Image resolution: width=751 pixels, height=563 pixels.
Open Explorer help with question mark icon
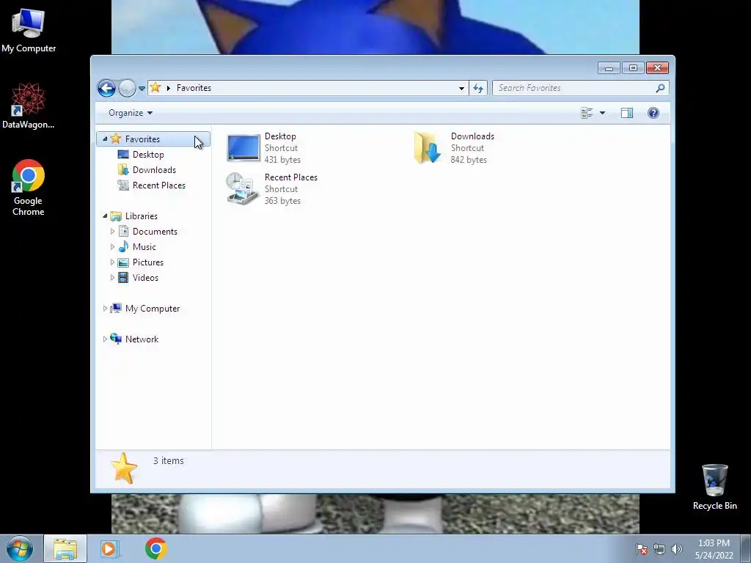[653, 113]
